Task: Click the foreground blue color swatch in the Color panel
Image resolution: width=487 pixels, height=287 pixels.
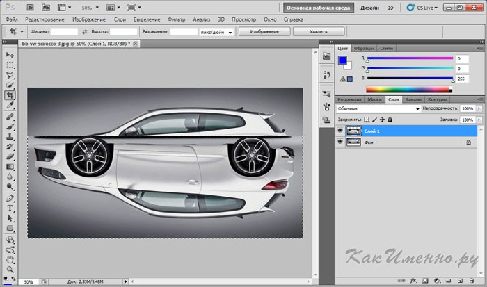Action: [x=342, y=60]
